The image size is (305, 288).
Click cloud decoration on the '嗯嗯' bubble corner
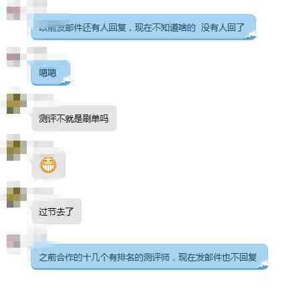click(x=67, y=80)
